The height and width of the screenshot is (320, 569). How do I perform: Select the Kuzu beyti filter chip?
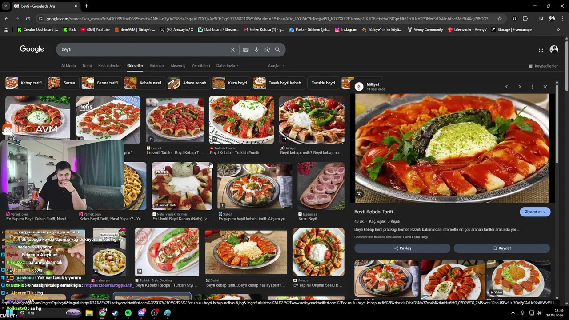coord(231,83)
